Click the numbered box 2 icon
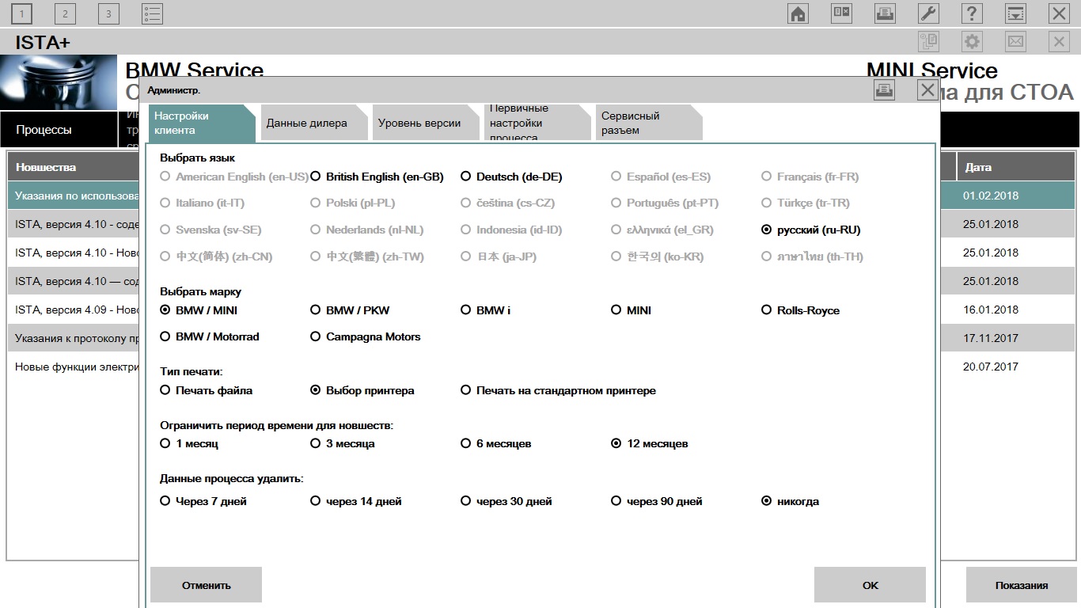The height and width of the screenshot is (608, 1081). [65, 13]
